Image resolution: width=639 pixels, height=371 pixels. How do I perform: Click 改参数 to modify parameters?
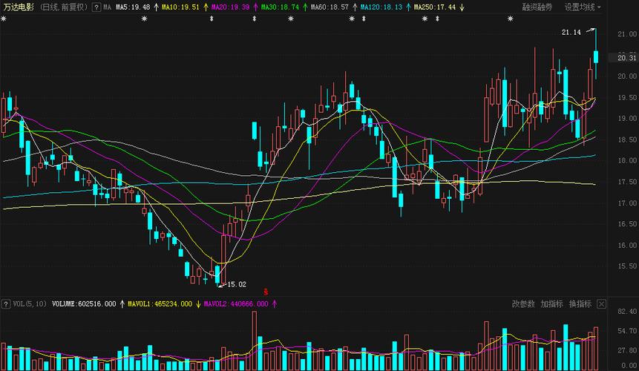(x=523, y=304)
